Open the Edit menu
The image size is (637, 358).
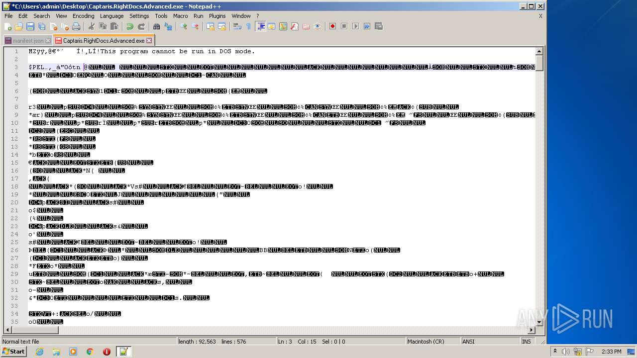click(x=23, y=16)
